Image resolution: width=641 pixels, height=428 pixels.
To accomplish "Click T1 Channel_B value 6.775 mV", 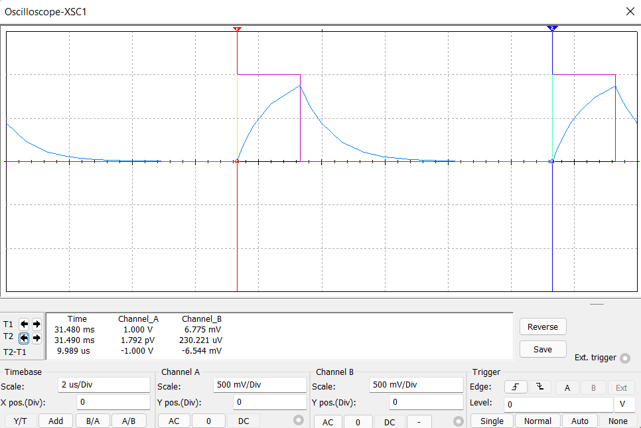I will tap(203, 330).
